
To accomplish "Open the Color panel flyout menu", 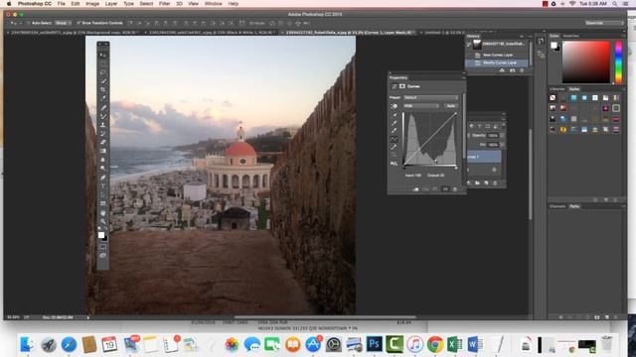I will 623,36.
